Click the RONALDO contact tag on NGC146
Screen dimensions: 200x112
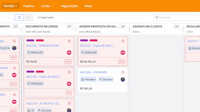pos(35,83)
